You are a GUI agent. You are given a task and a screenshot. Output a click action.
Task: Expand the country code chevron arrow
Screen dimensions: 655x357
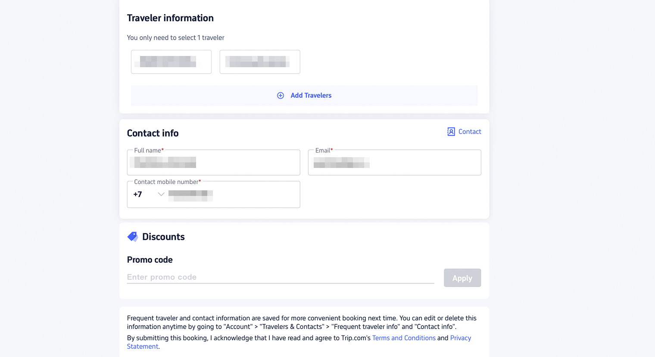(x=161, y=194)
